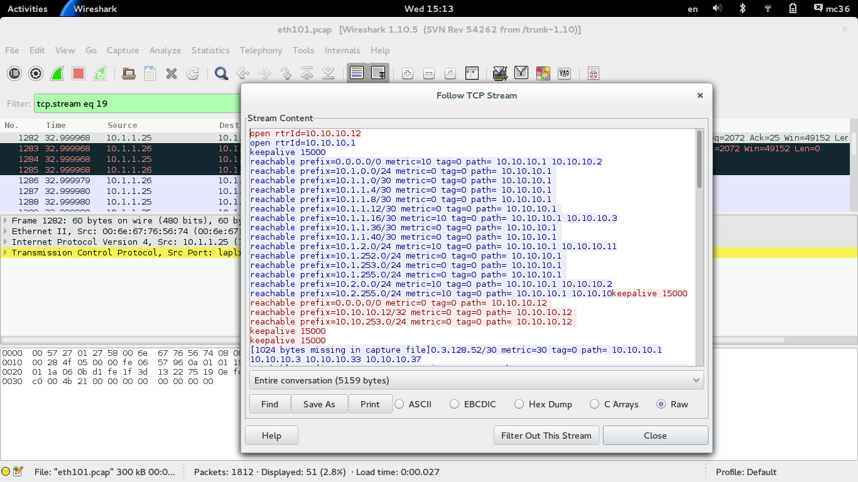Click the red stop capture icon
The width and height of the screenshot is (858, 482).
[x=79, y=74]
